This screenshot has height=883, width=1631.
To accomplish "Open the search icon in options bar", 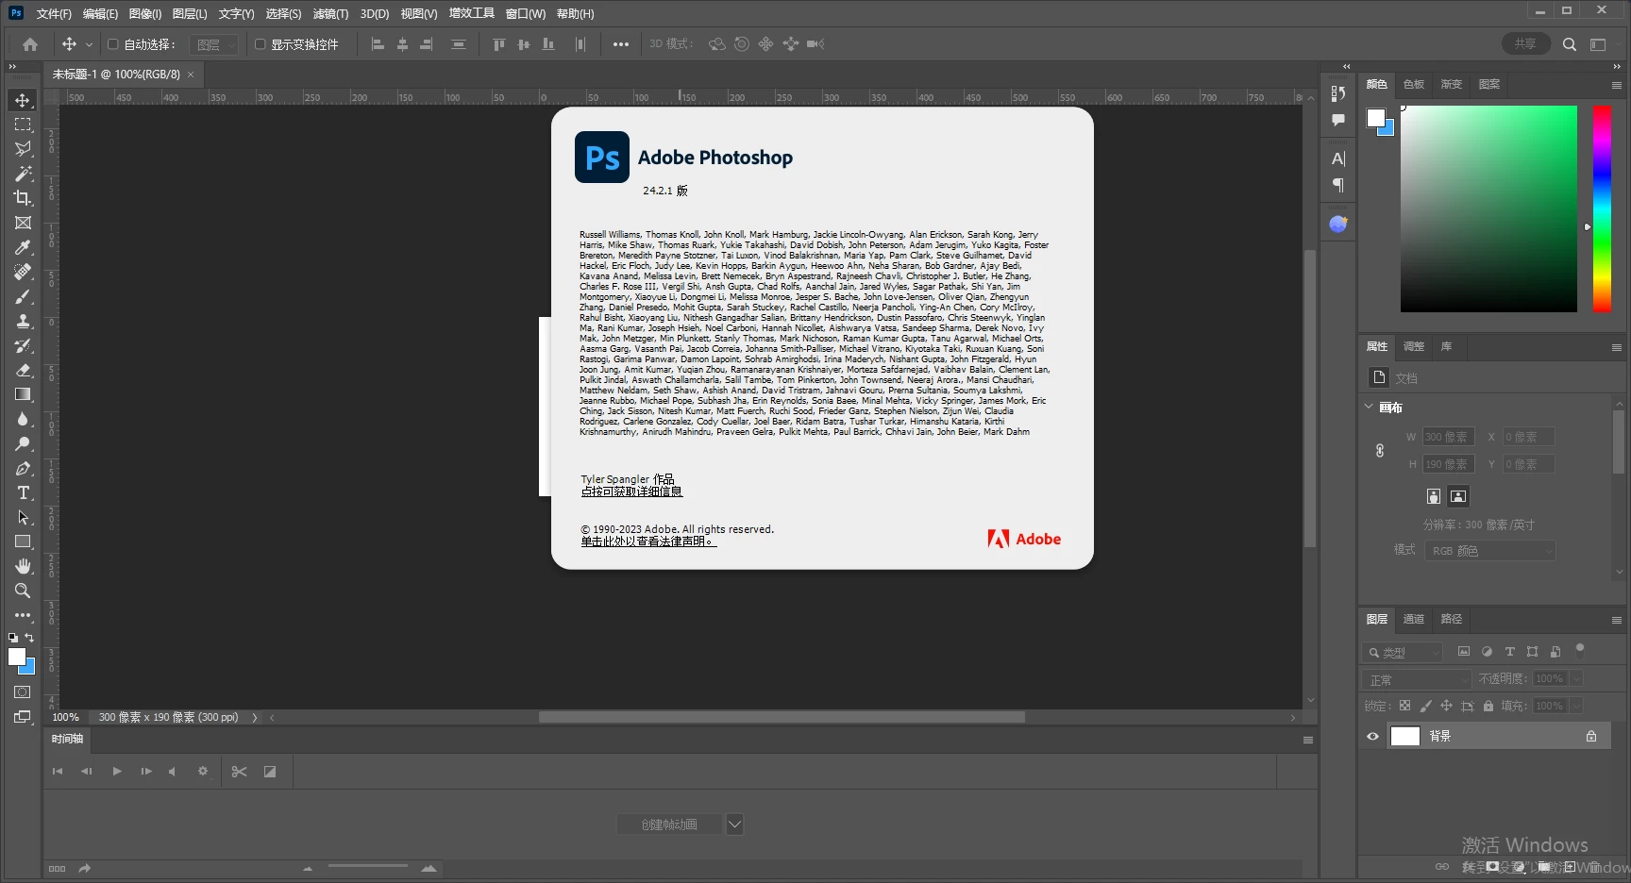I will coord(1569,44).
